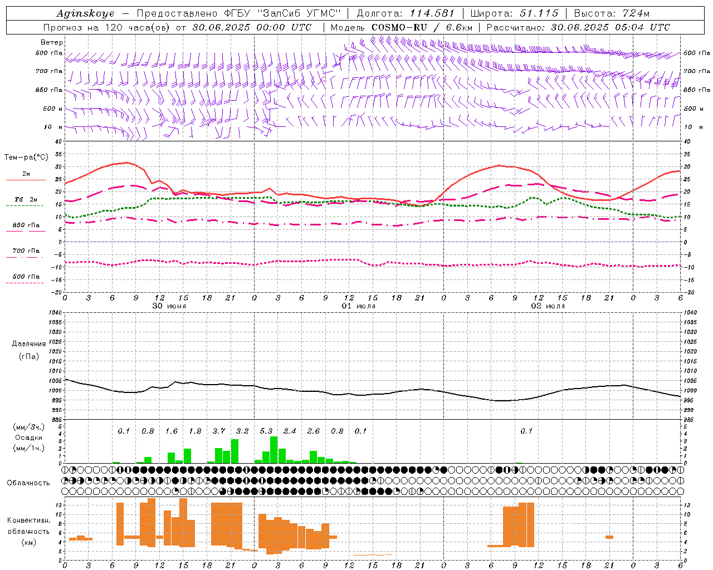Click the small orange convective bar at 21h 02 июля
This screenshot has width=713, height=570.
click(x=609, y=537)
